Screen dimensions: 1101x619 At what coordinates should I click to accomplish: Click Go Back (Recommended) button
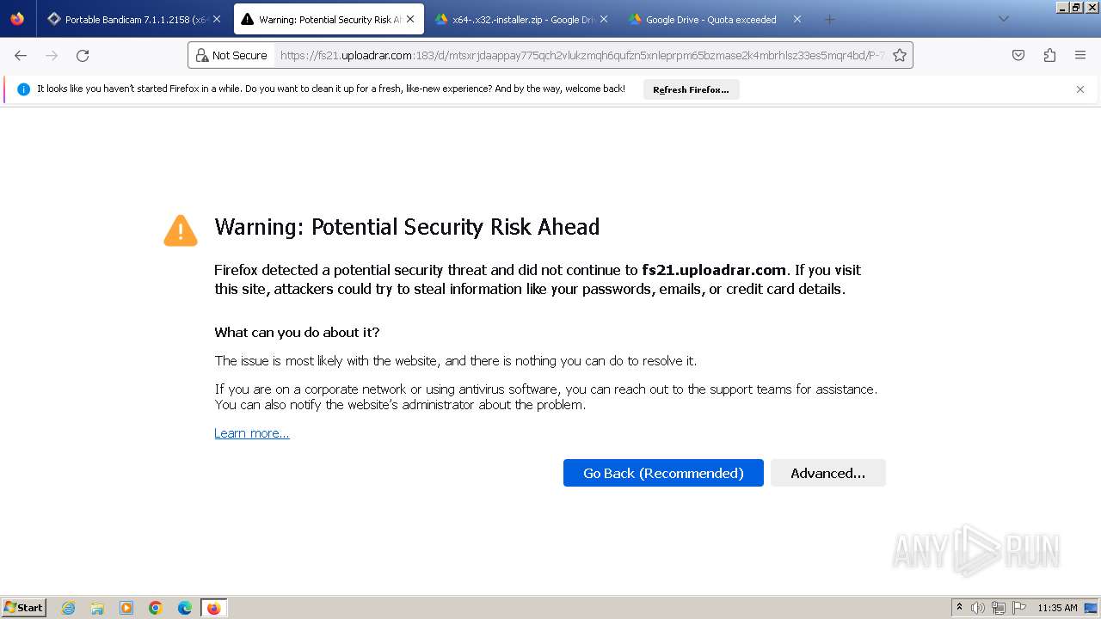(663, 473)
